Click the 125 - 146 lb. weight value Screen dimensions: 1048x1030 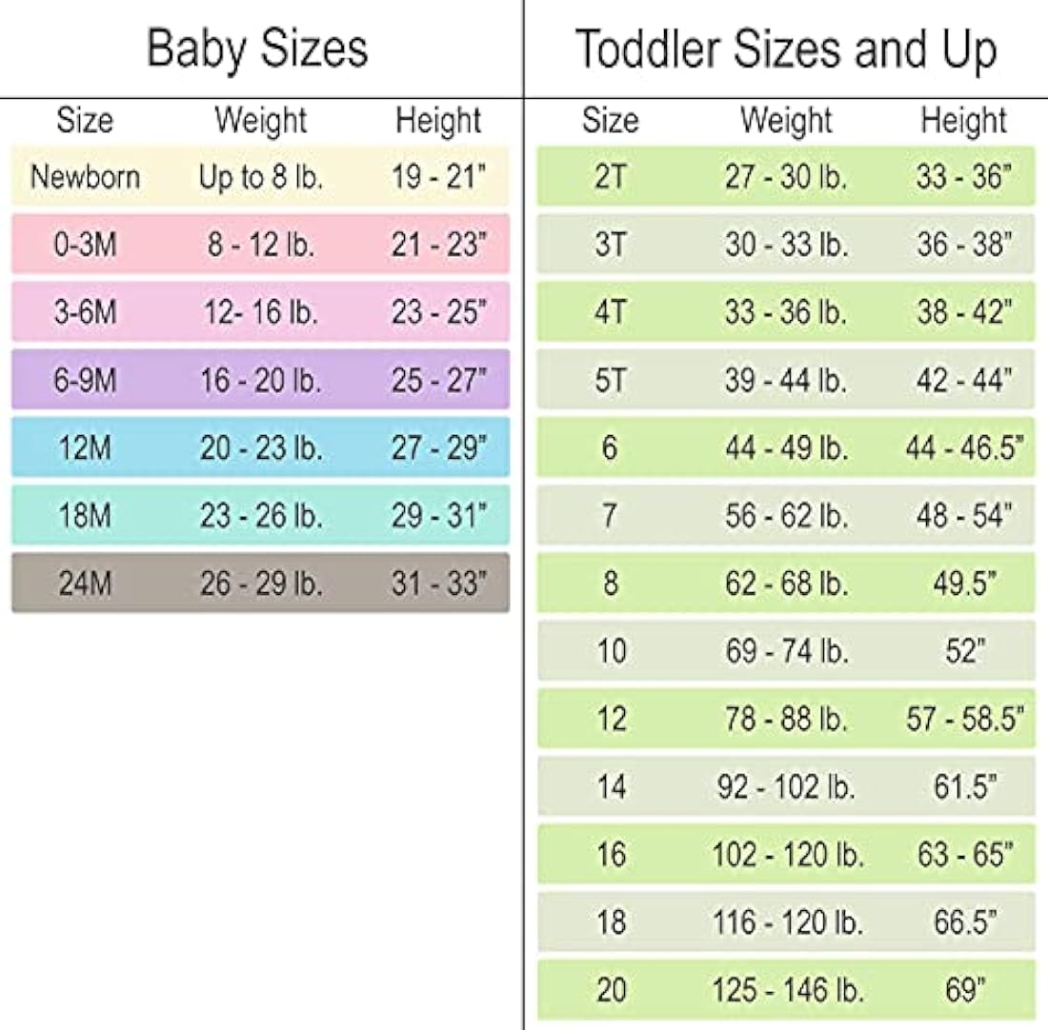(787, 990)
